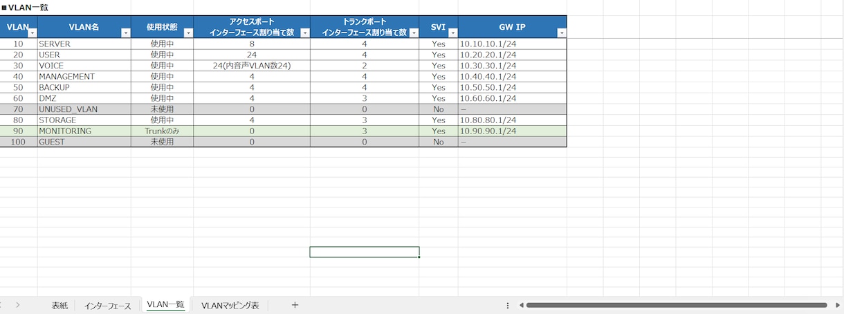Open the GW IP column filter dropdown
Screen dimensions: 844x314
[561, 33]
